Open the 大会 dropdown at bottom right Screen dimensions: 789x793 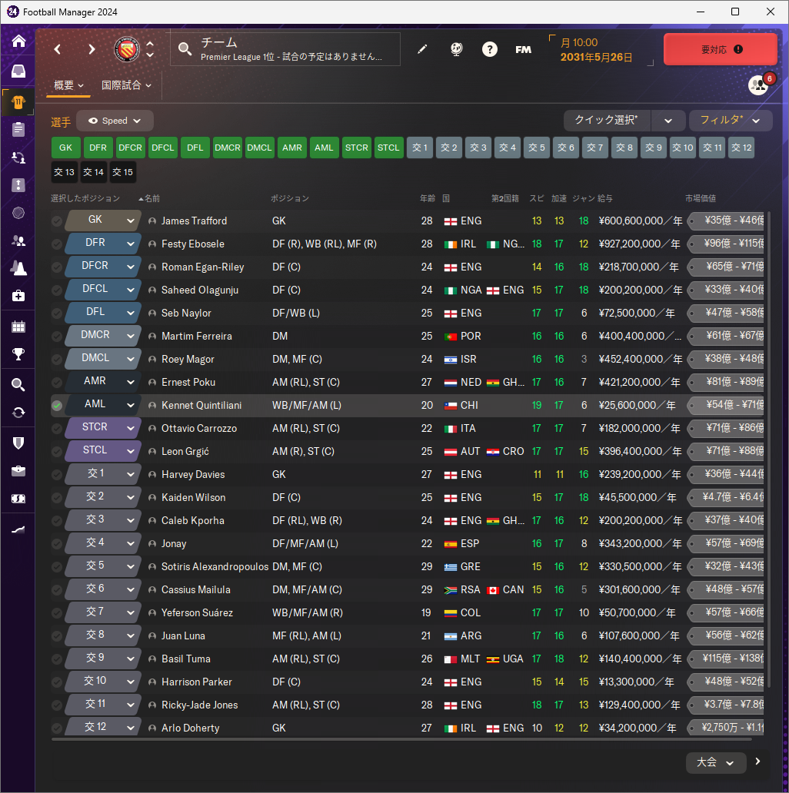pyautogui.click(x=716, y=763)
